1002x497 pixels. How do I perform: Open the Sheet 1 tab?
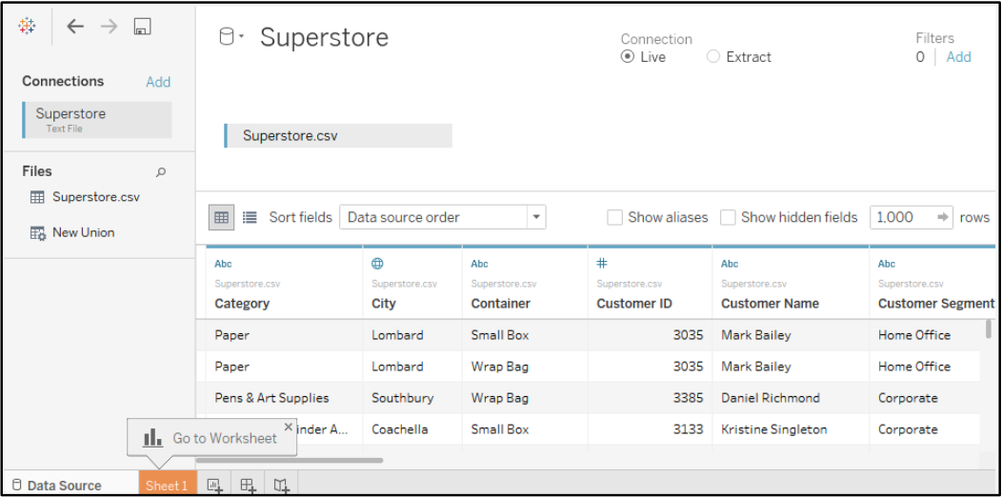167,486
